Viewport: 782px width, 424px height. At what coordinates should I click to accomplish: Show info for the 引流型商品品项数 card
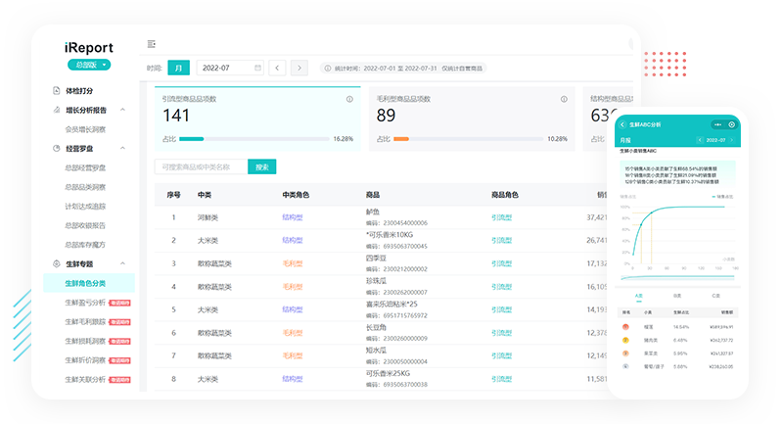pyautogui.click(x=349, y=99)
